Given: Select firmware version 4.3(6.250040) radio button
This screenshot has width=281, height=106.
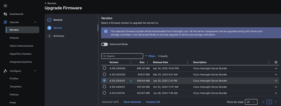Looking at the screenshot, I should coord(104,68).
